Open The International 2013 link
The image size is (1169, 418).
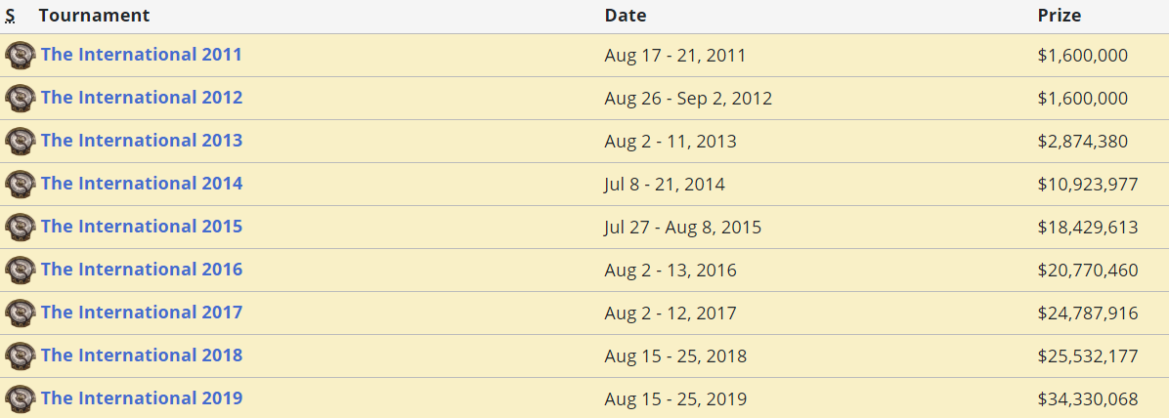(x=142, y=140)
